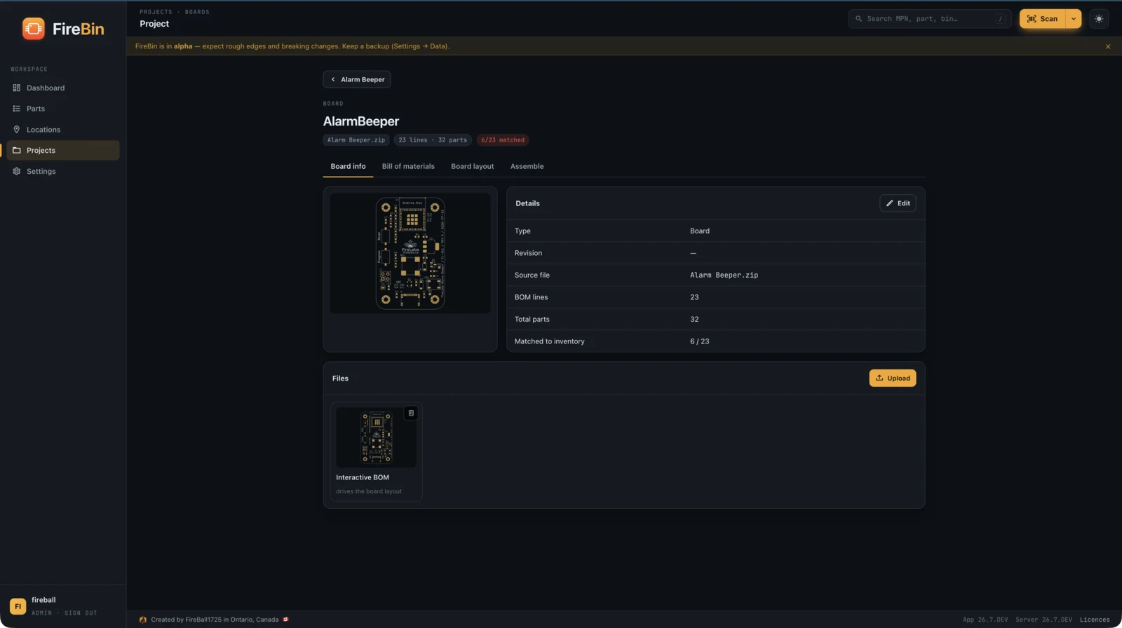Open the Parts list

point(63,109)
